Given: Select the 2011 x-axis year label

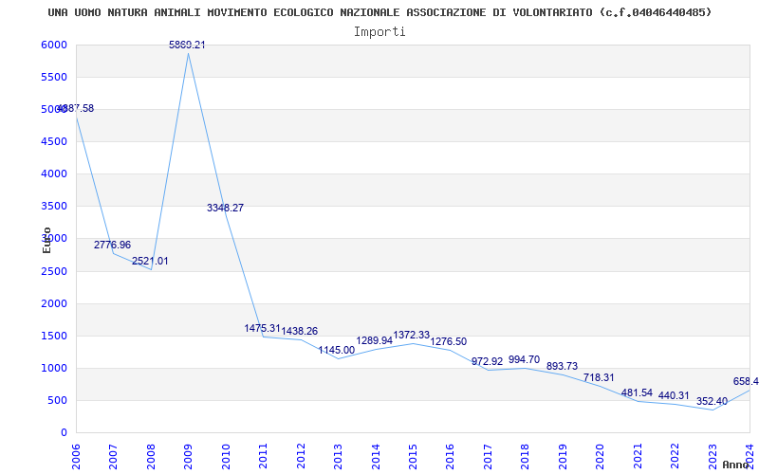Looking at the screenshot, I should coord(263,457).
